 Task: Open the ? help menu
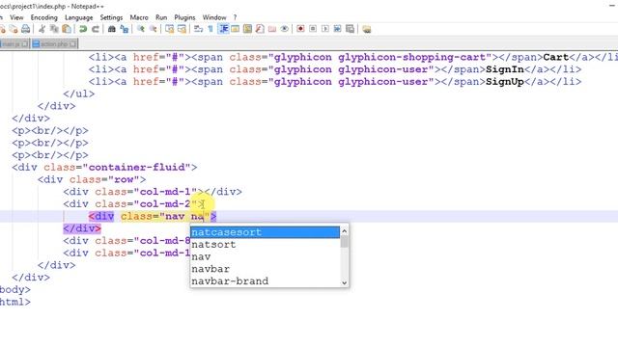[x=235, y=17]
